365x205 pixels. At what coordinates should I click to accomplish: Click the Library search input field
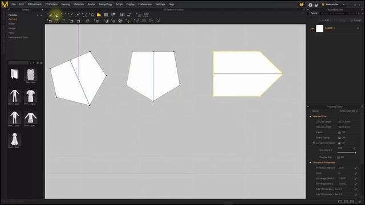point(18,63)
